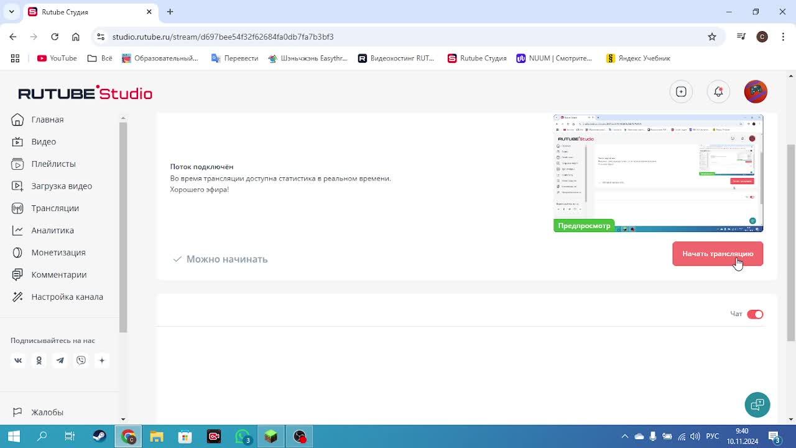The height and width of the screenshot is (448, 796).
Task: Open the Viber social icon
Action: click(81, 360)
